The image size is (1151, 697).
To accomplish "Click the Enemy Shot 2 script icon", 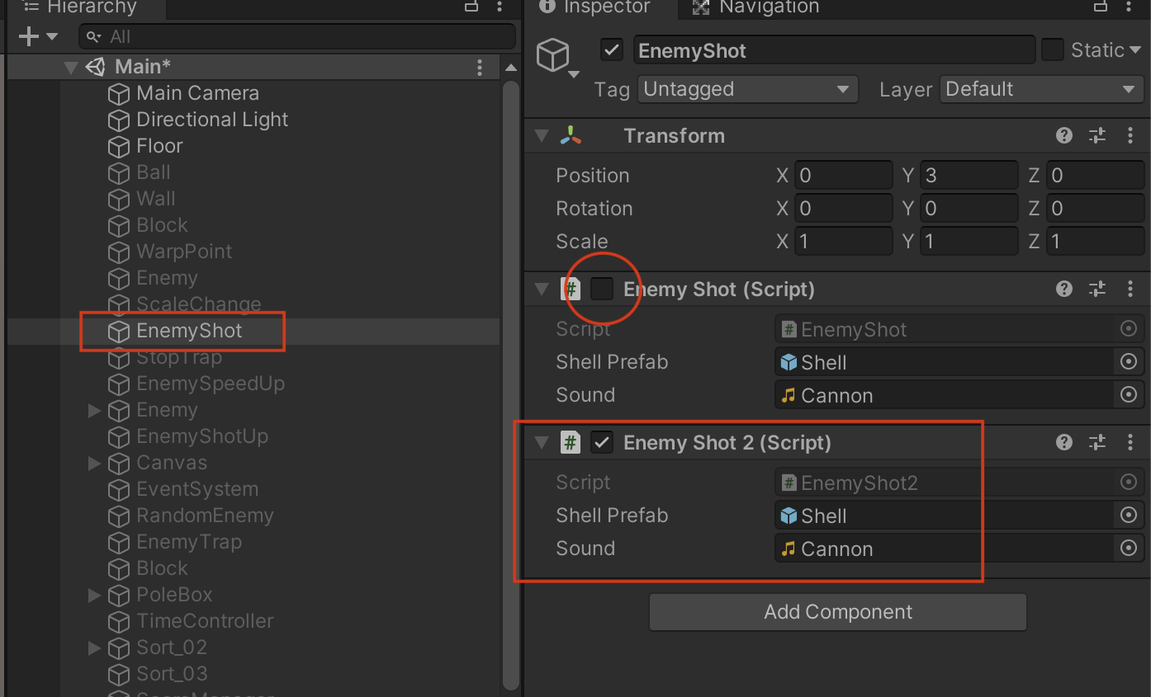I will point(571,442).
